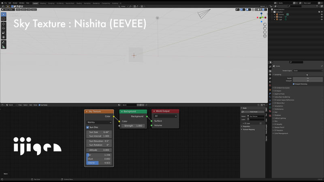Screen dimensions: 324x182
Task: Switch to the Compositing workspace tab
Action: coord(106,3)
